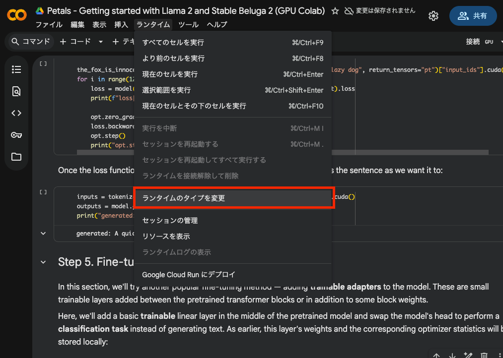Expand the dropdown arrow beside コード
Screen dimensions: 503x358
(101, 42)
